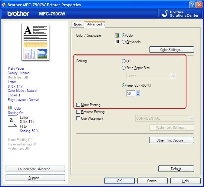Enable Reverse Printing checkbox

pos(78,112)
